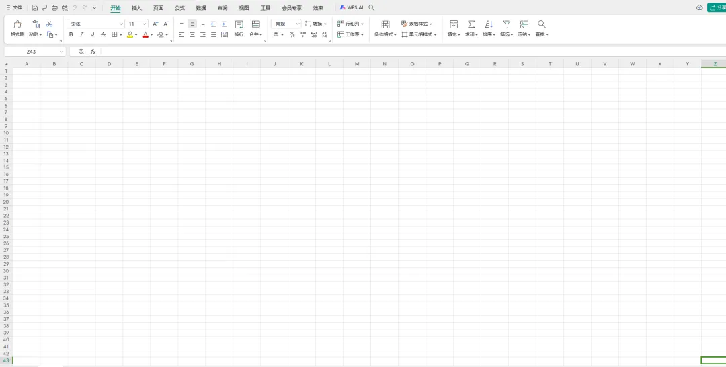Screen dimensions: 726x367
Task: Click the Copy icon
Action: pos(50,35)
